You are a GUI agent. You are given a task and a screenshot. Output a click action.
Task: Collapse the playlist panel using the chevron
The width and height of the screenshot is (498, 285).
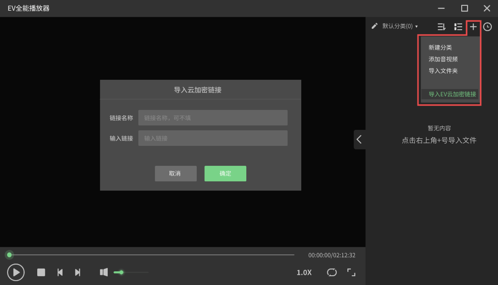360,139
